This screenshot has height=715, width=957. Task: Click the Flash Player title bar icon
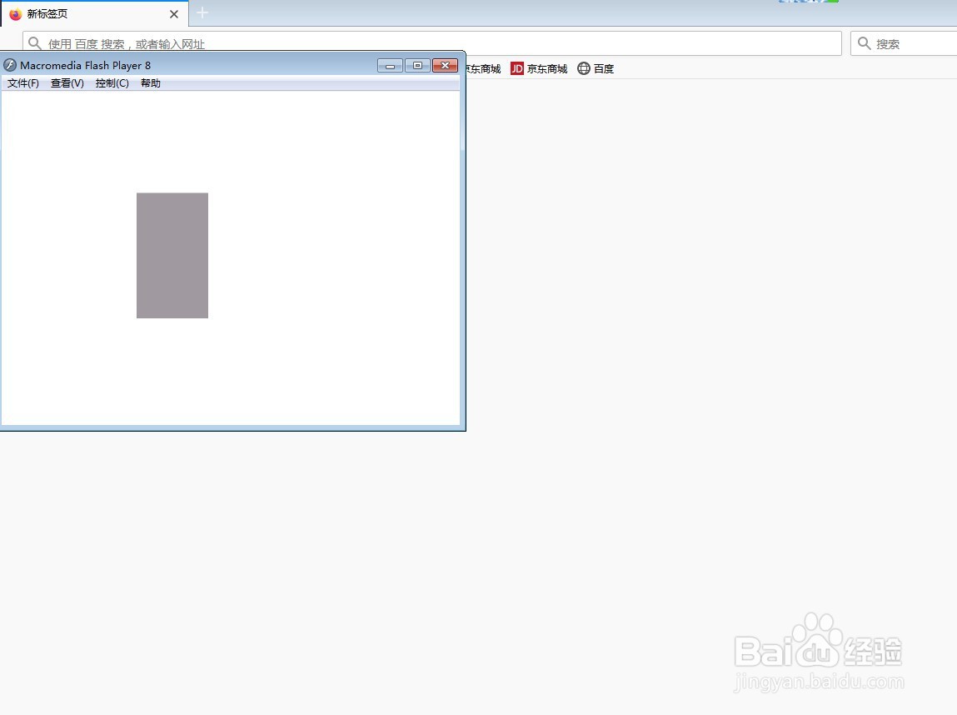point(10,65)
